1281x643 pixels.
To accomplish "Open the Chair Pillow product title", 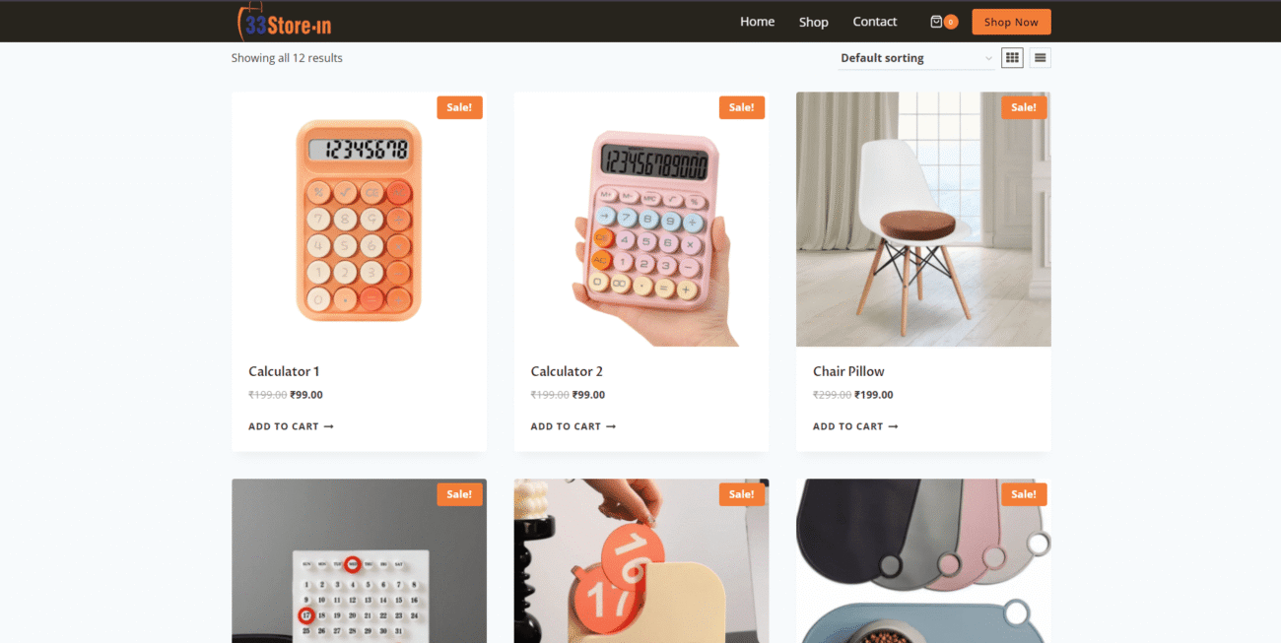I will 848,371.
